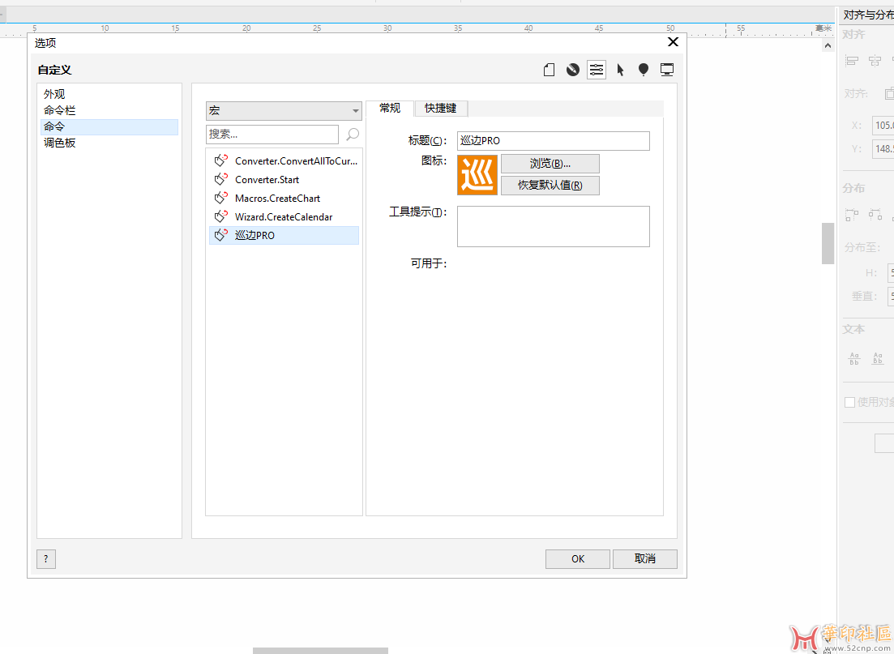Confirm the dialog with OK
The image size is (894, 654).
(577, 558)
